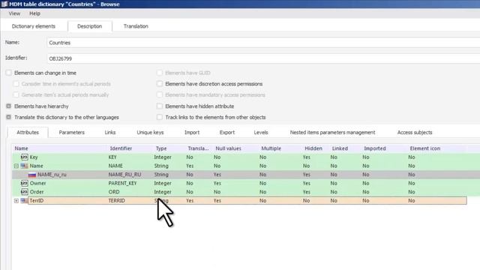Click the integer icon beside Order
Viewport: 480px width, 270px height.
[x=25, y=192]
